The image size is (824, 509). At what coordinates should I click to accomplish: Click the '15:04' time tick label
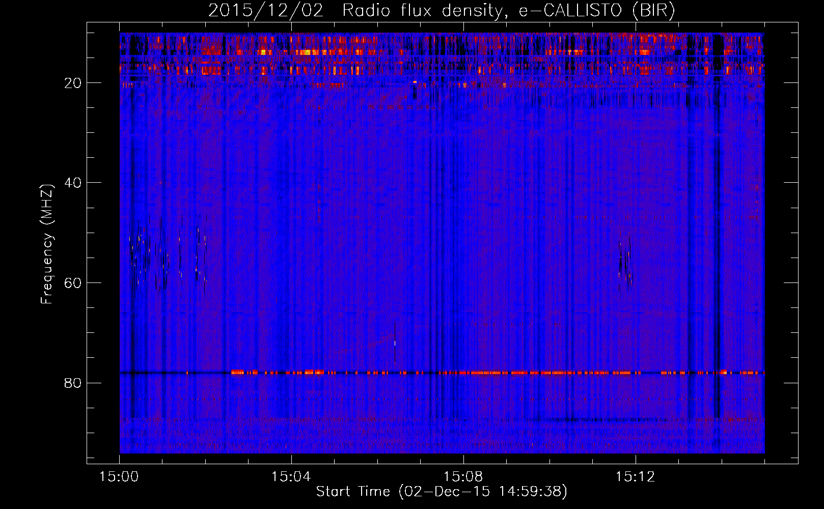(291, 477)
